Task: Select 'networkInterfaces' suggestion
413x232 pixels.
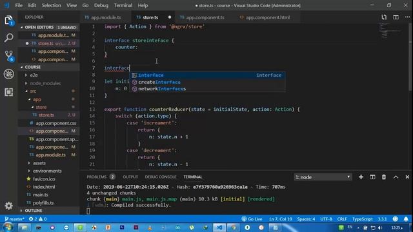Action: (207, 89)
